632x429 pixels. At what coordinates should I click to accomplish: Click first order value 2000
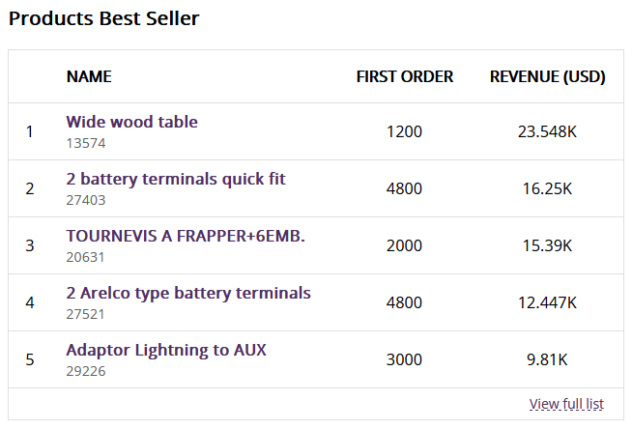click(x=404, y=245)
